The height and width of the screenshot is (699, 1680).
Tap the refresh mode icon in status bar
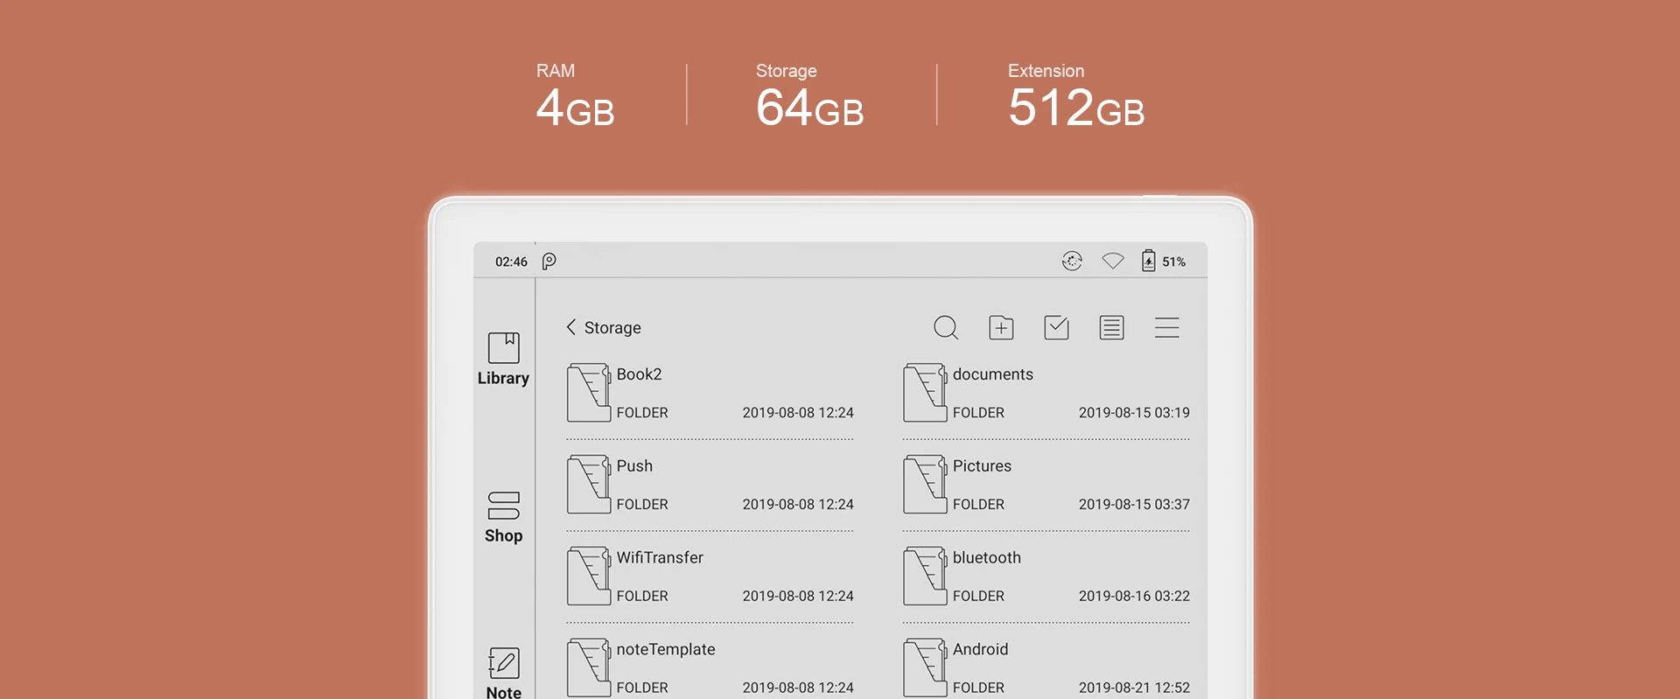pyautogui.click(x=1072, y=261)
